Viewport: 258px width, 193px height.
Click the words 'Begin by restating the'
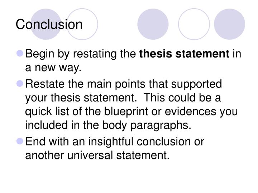pyautogui.click(x=81, y=54)
